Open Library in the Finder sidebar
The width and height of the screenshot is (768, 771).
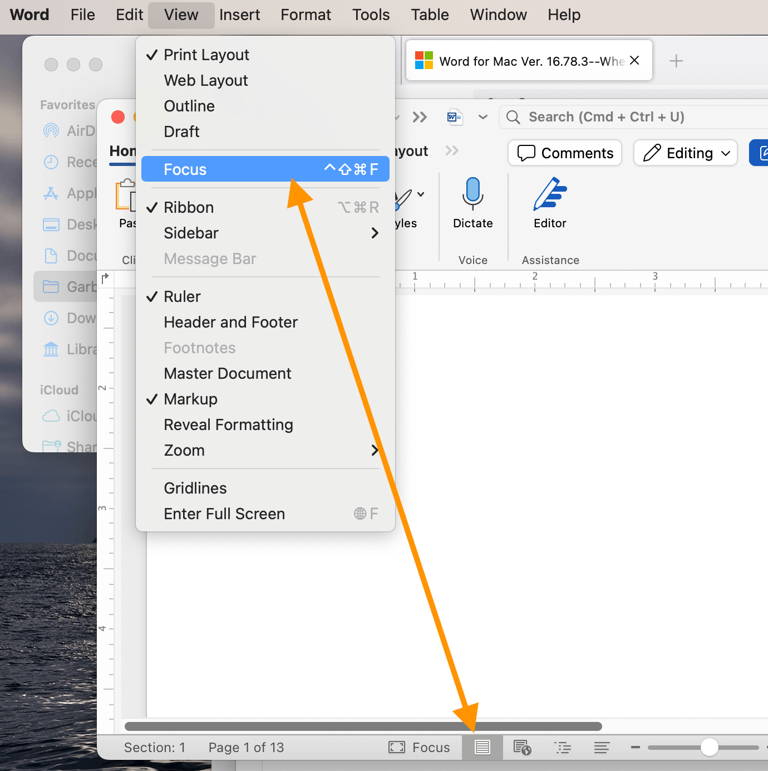point(70,349)
